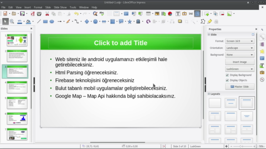Click the Print icon in toolbar

(39, 14)
